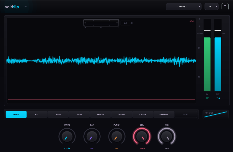Select the TUBE mode tab
The height and width of the screenshot is (152, 233).
point(58,114)
